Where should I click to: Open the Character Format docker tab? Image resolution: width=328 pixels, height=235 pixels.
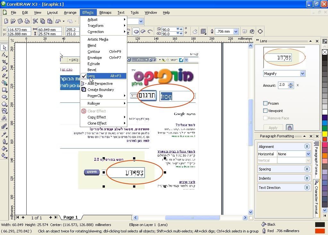pos(316,199)
